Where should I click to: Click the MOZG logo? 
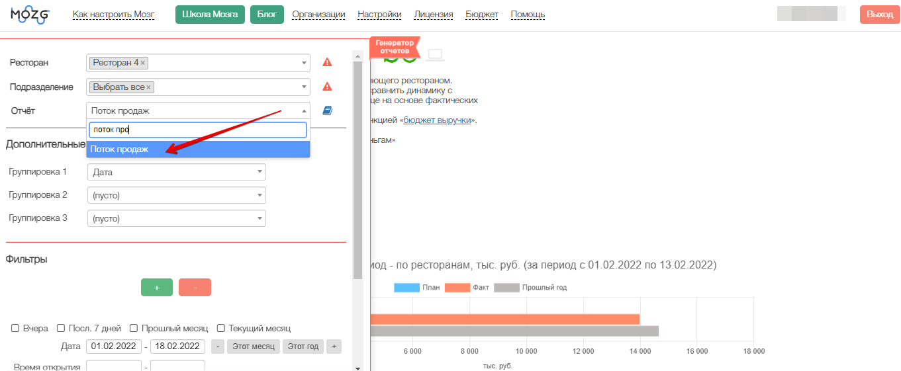click(30, 14)
